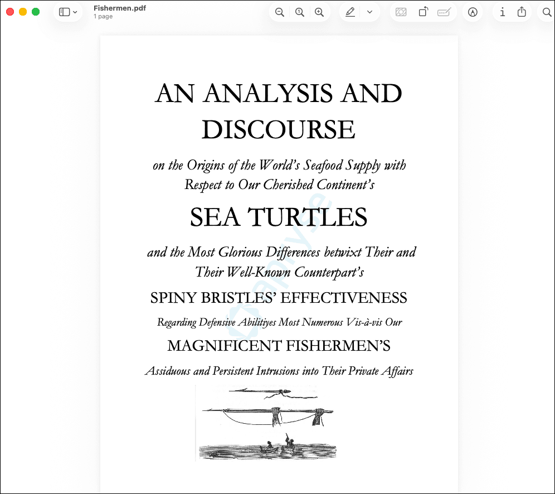
Task: Open the Search field magnifier
Action: coord(546,12)
